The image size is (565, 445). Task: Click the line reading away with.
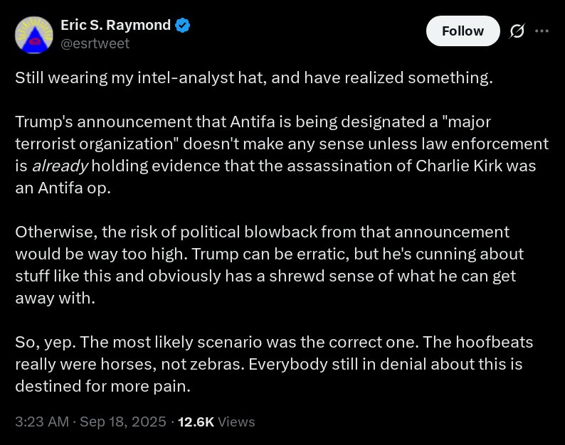tap(55, 298)
